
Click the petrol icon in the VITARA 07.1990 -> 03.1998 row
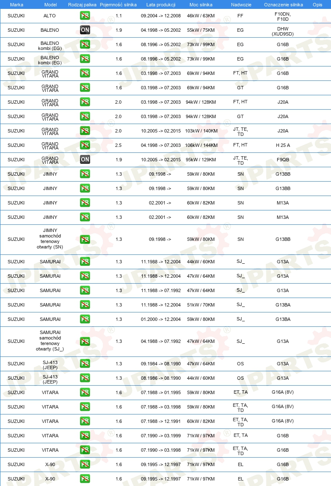coord(85,450)
